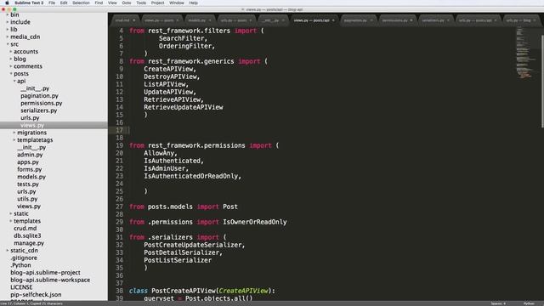The height and width of the screenshot is (306, 544).
Task: Open forms.py in the sidebar
Action: click(x=30, y=169)
